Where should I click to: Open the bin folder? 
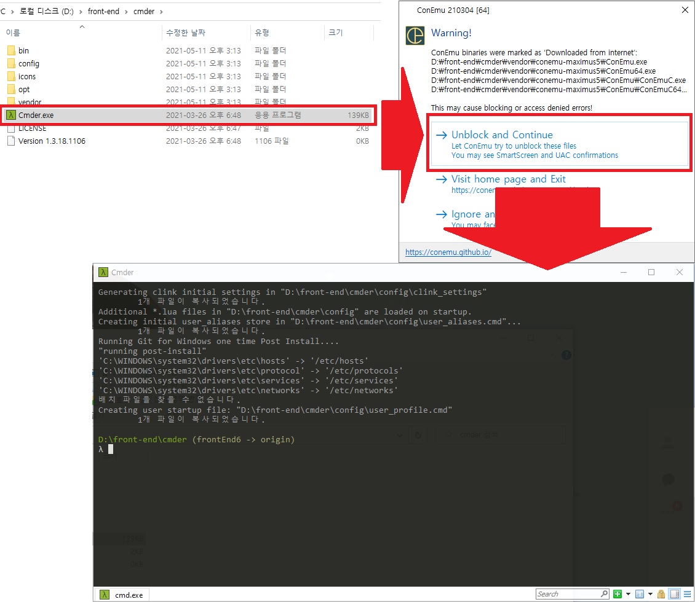pyautogui.click(x=23, y=50)
